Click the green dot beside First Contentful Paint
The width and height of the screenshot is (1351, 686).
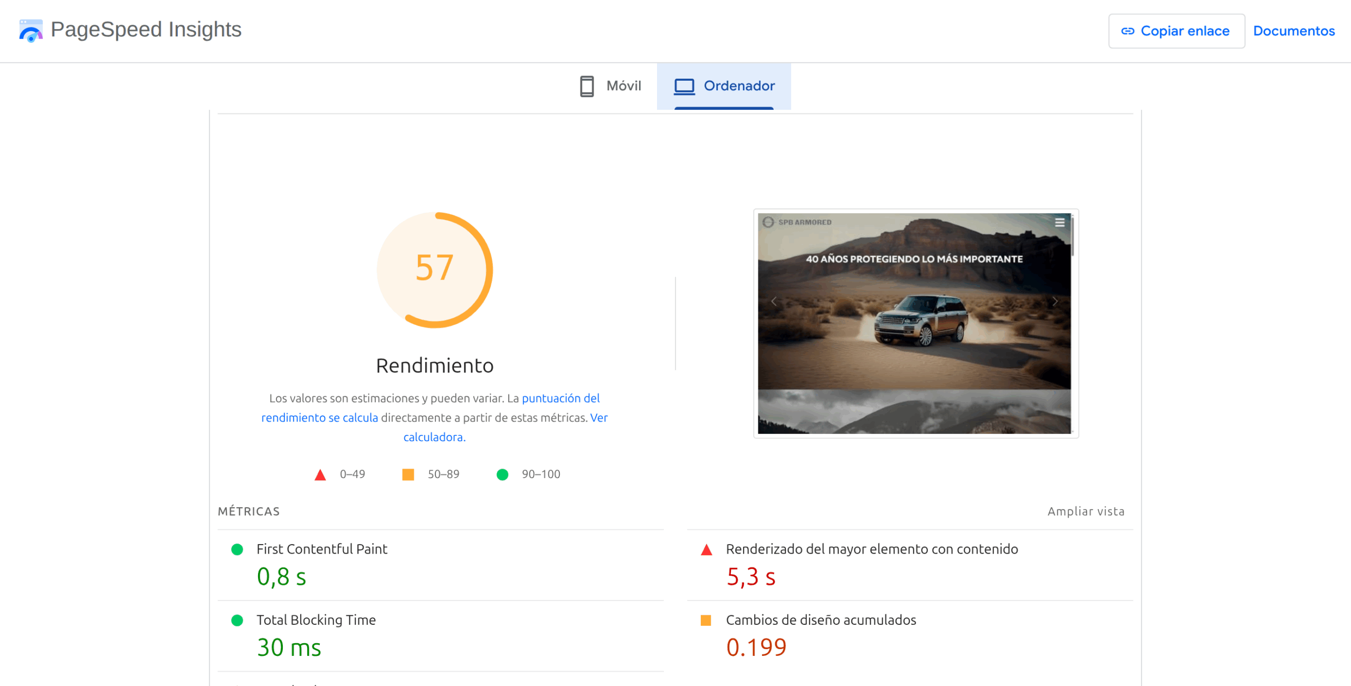237,549
